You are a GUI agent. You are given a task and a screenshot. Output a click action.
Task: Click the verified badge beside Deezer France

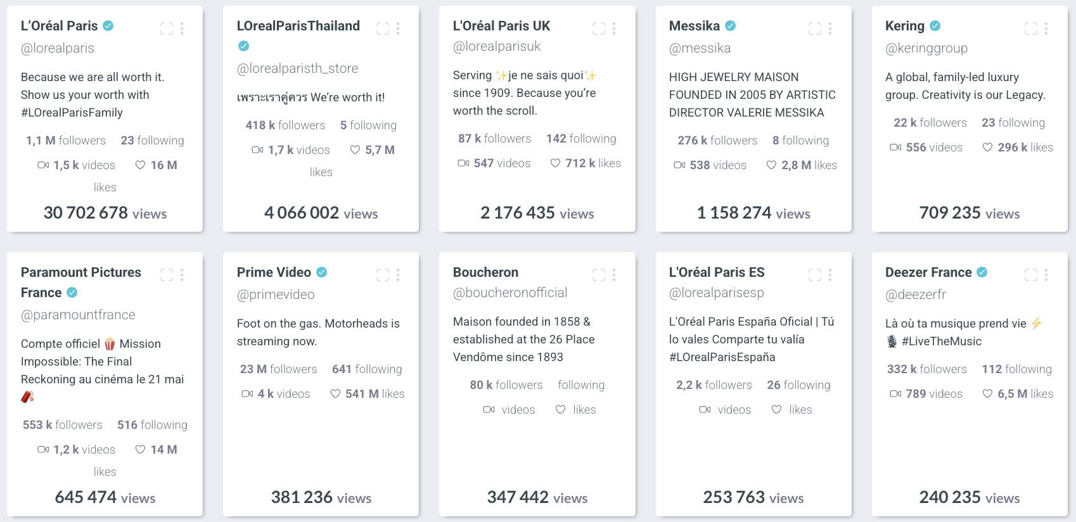[x=982, y=272]
